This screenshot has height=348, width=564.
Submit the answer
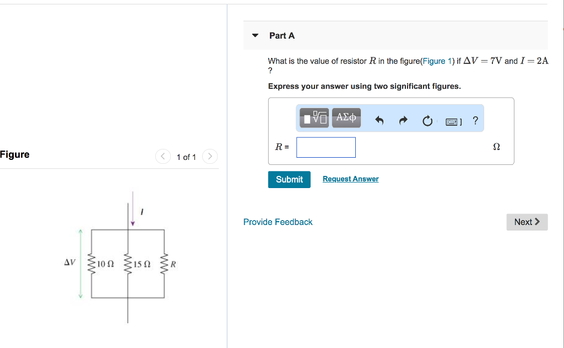click(289, 179)
